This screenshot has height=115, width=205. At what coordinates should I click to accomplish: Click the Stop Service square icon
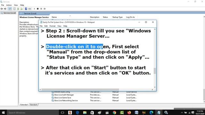(38, 9)
